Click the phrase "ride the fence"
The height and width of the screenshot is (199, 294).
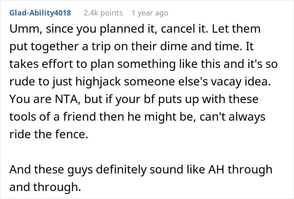[49, 134]
